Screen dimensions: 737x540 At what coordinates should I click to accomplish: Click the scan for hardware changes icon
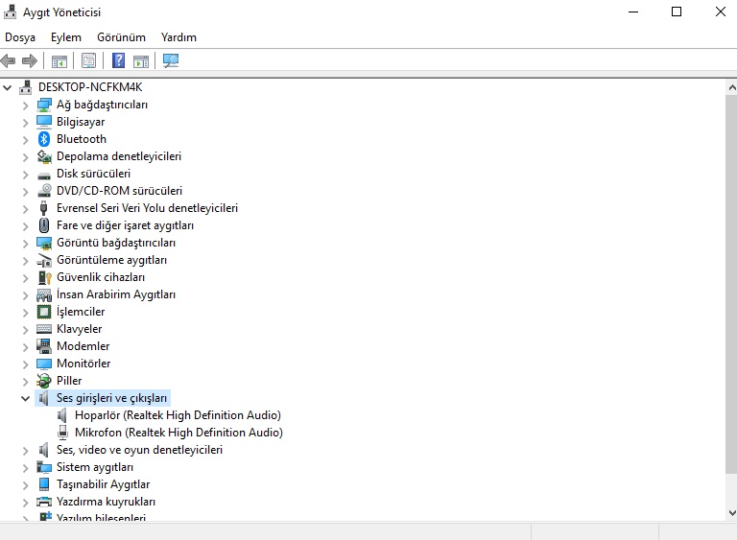pyautogui.click(x=171, y=60)
